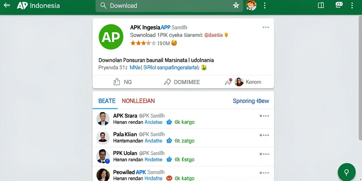
Task: Click the emoji next to 190M
Action: (x=174, y=43)
